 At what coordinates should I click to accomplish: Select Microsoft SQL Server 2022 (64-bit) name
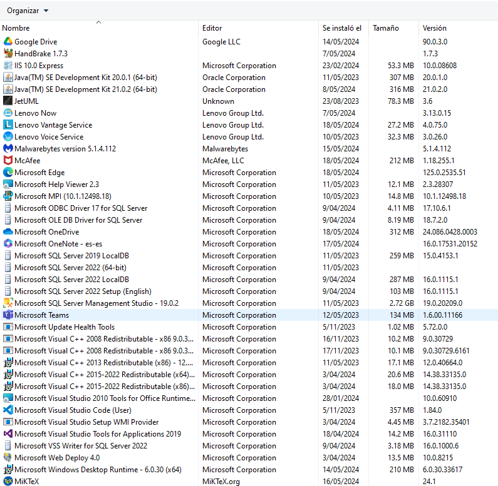[71, 268]
